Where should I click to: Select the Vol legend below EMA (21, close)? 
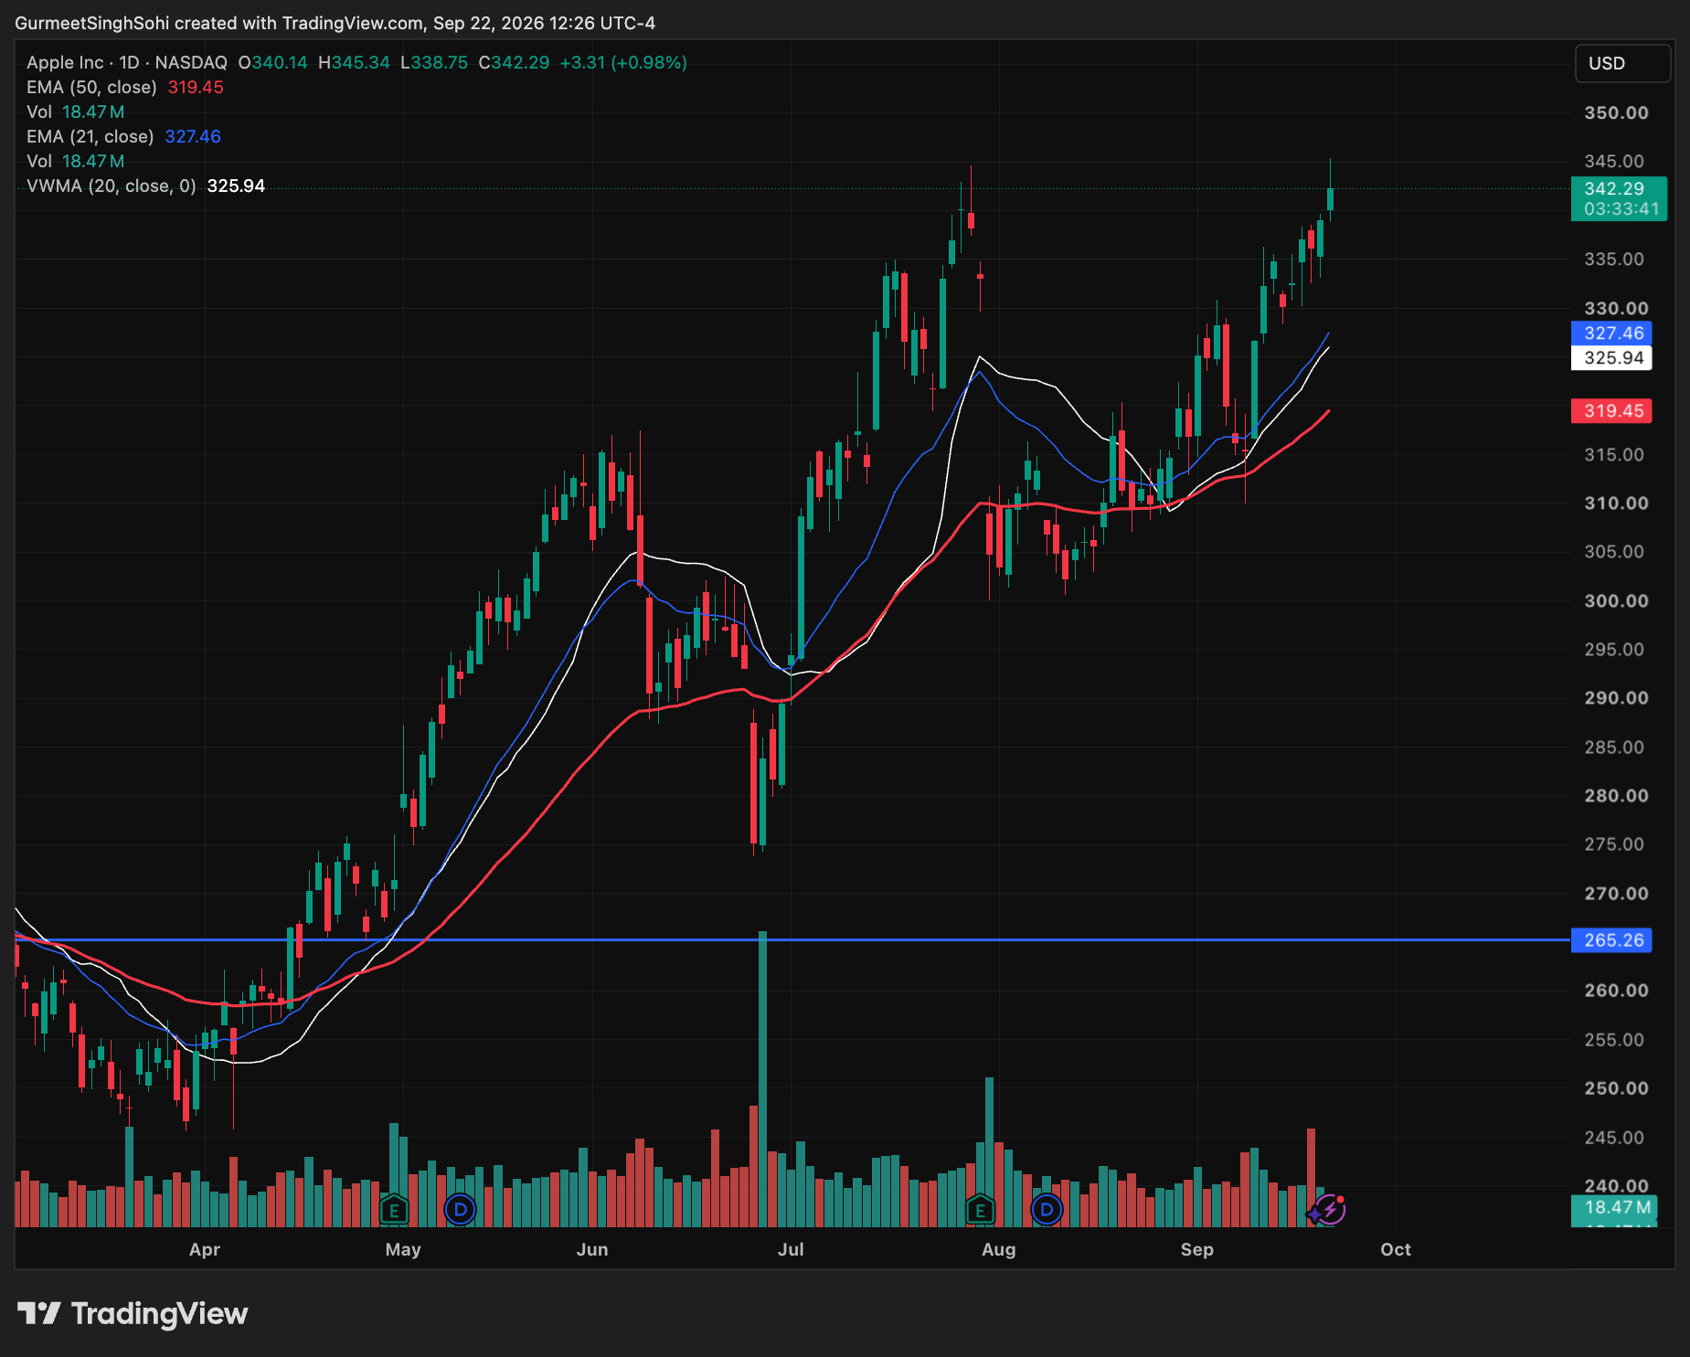[76, 161]
